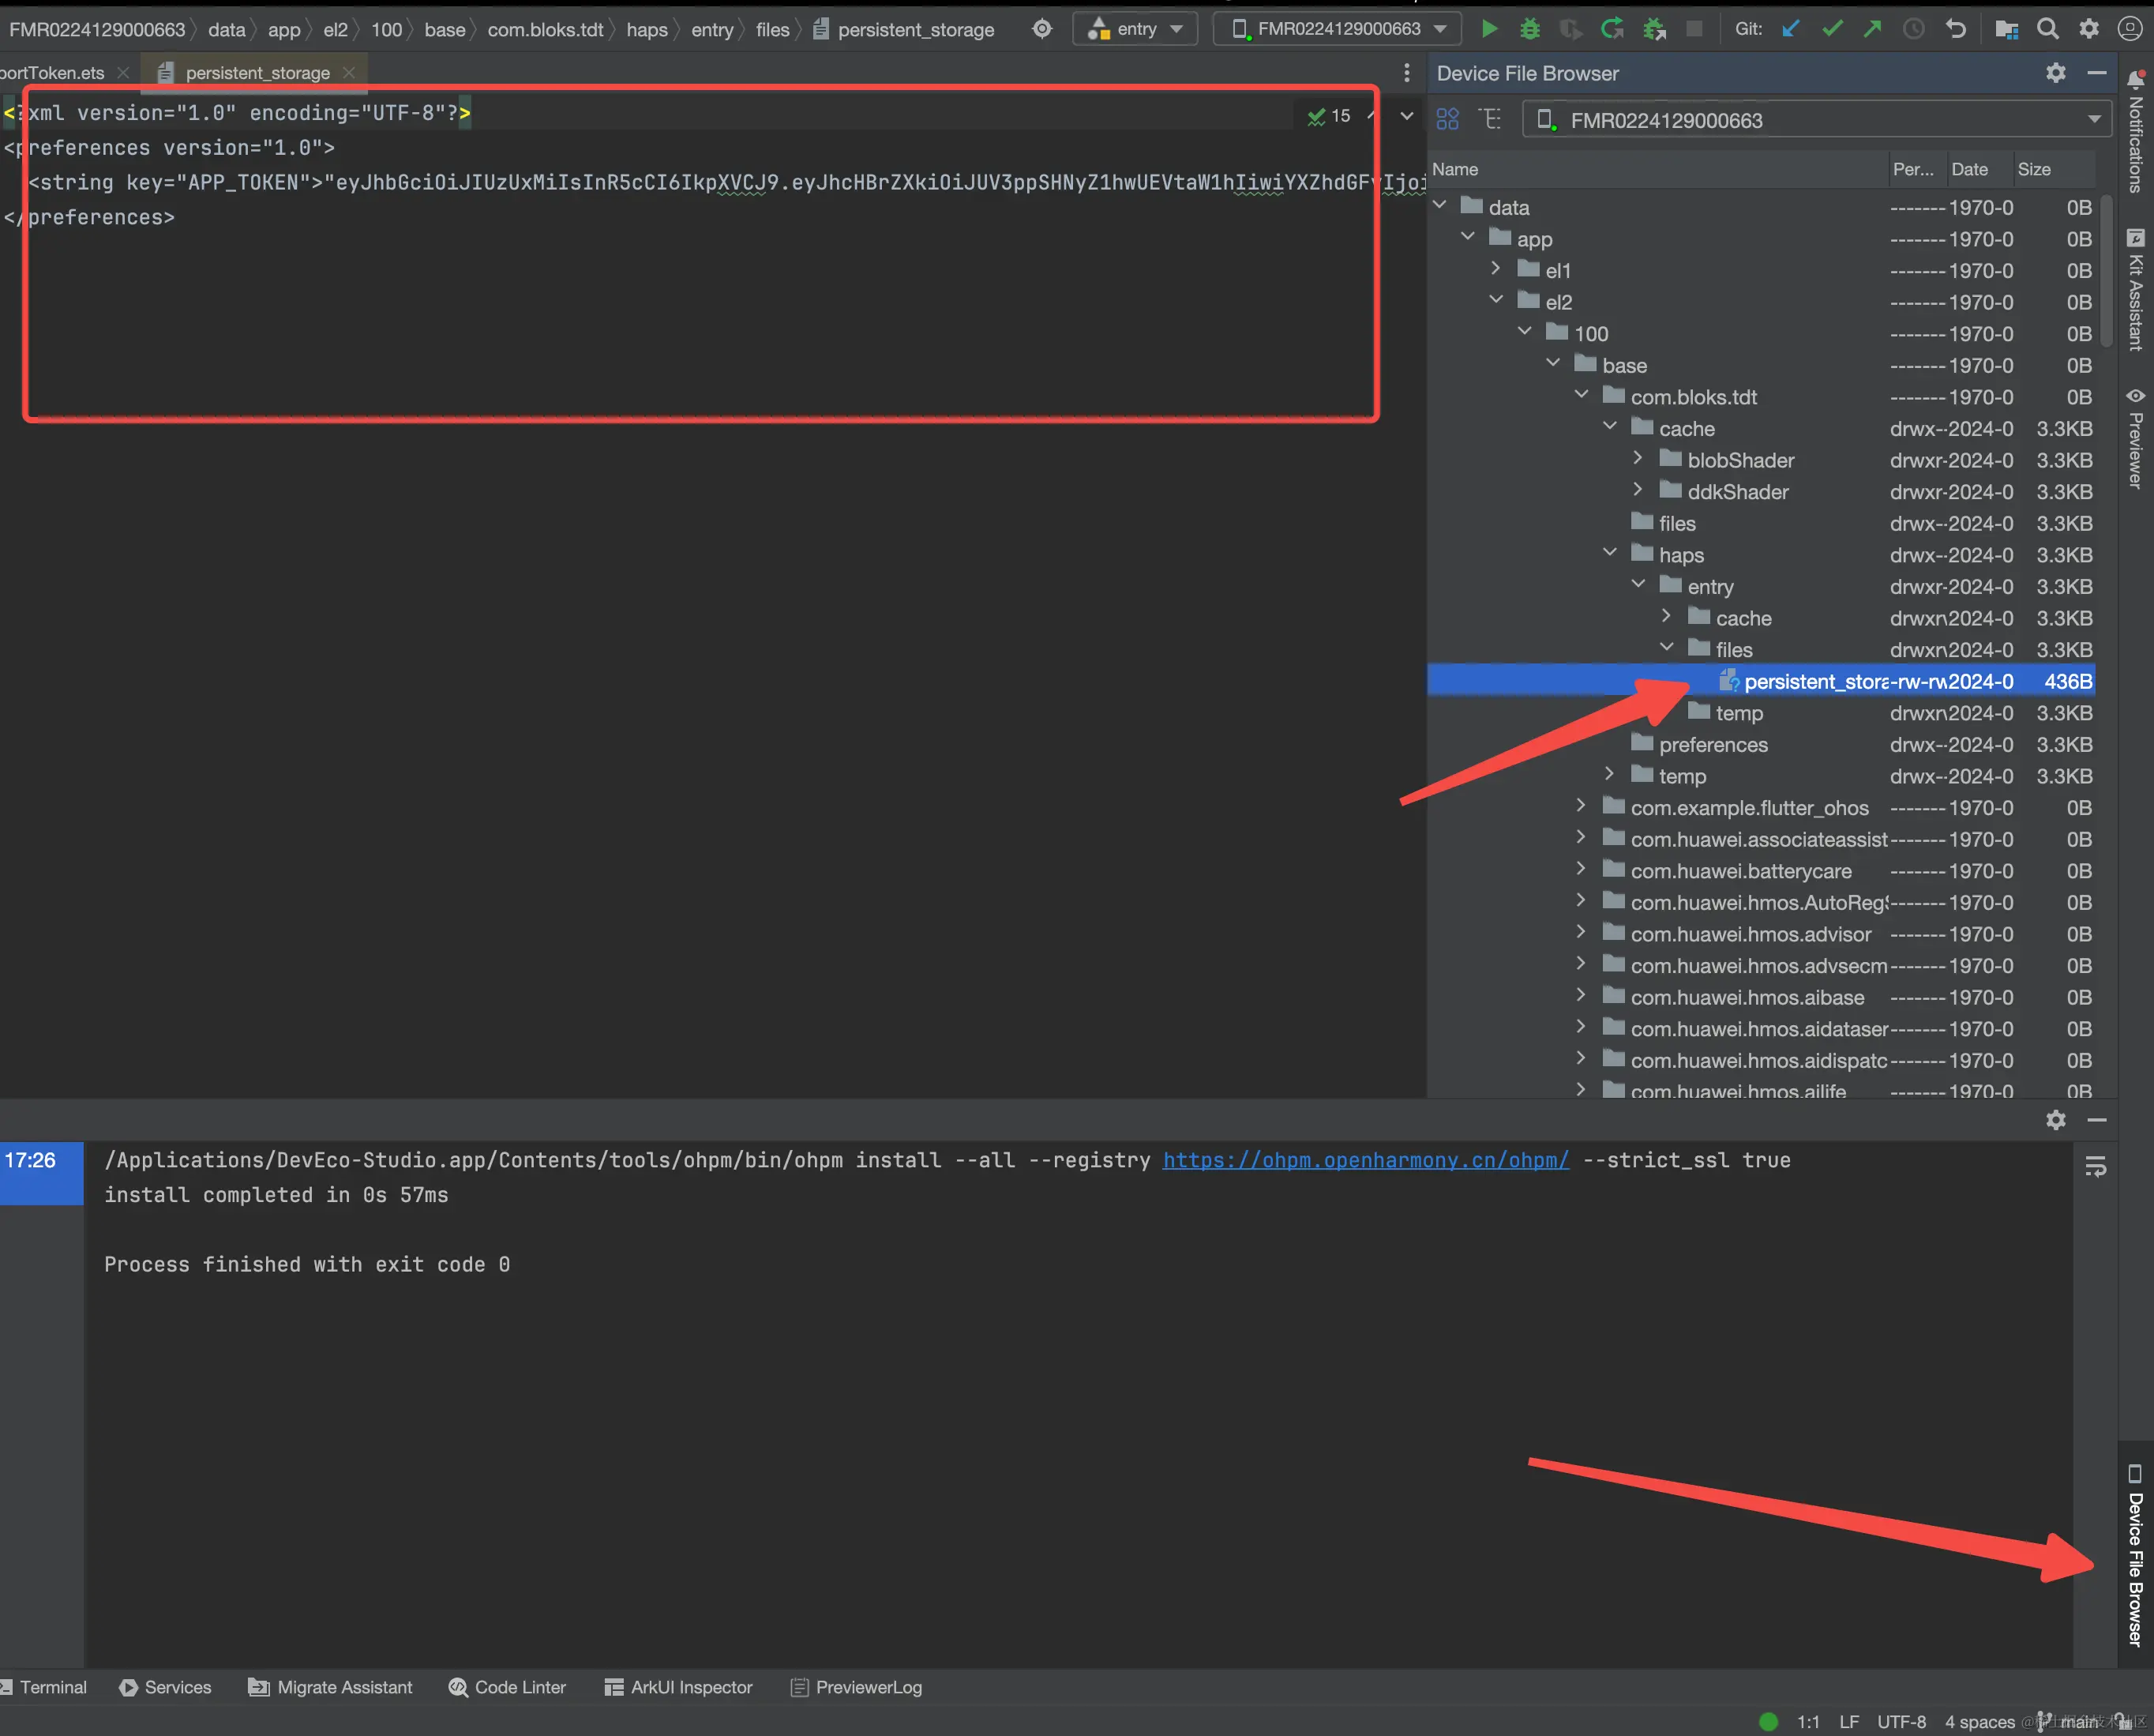Open the Terminal tool window tab
The image size is (2154, 1736).
pyautogui.click(x=46, y=1687)
